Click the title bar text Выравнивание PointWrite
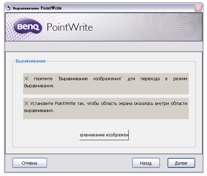 click(37, 8)
